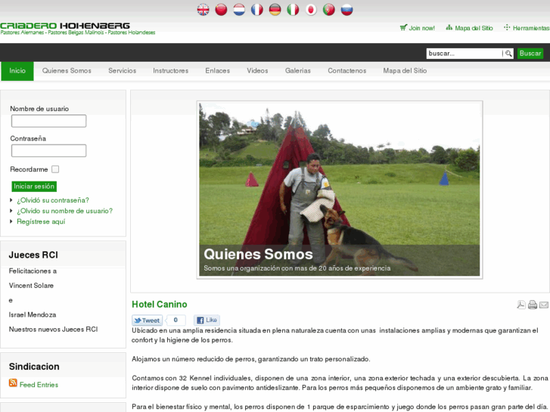
Task: Click the text Israel Mendoza
Action: [x=33, y=315]
